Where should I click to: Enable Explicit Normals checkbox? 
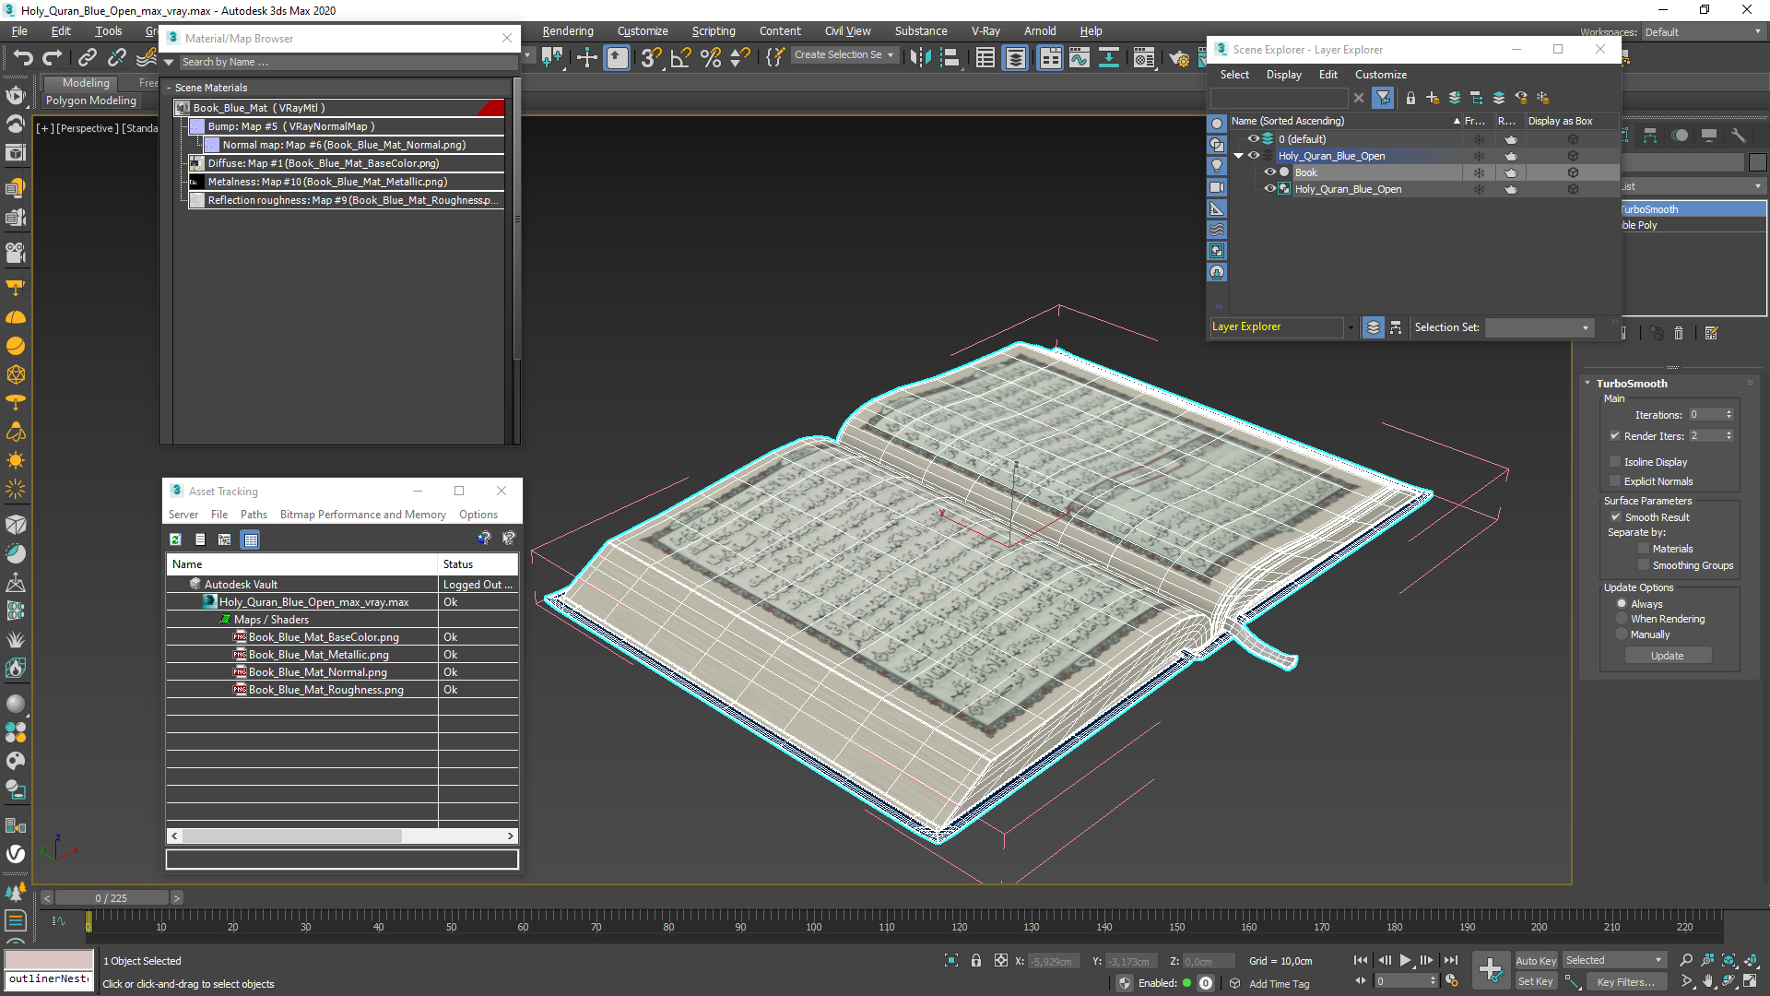[x=1615, y=481]
